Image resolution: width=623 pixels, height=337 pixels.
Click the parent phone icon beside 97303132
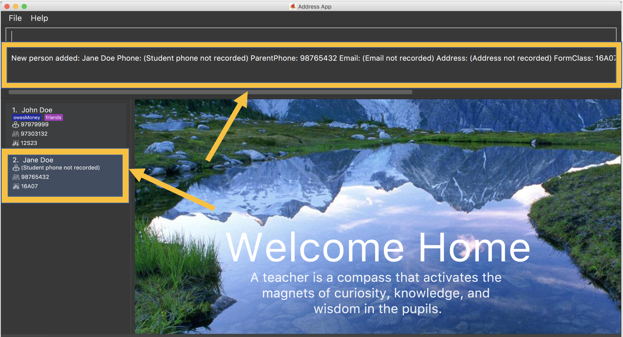[x=16, y=134]
